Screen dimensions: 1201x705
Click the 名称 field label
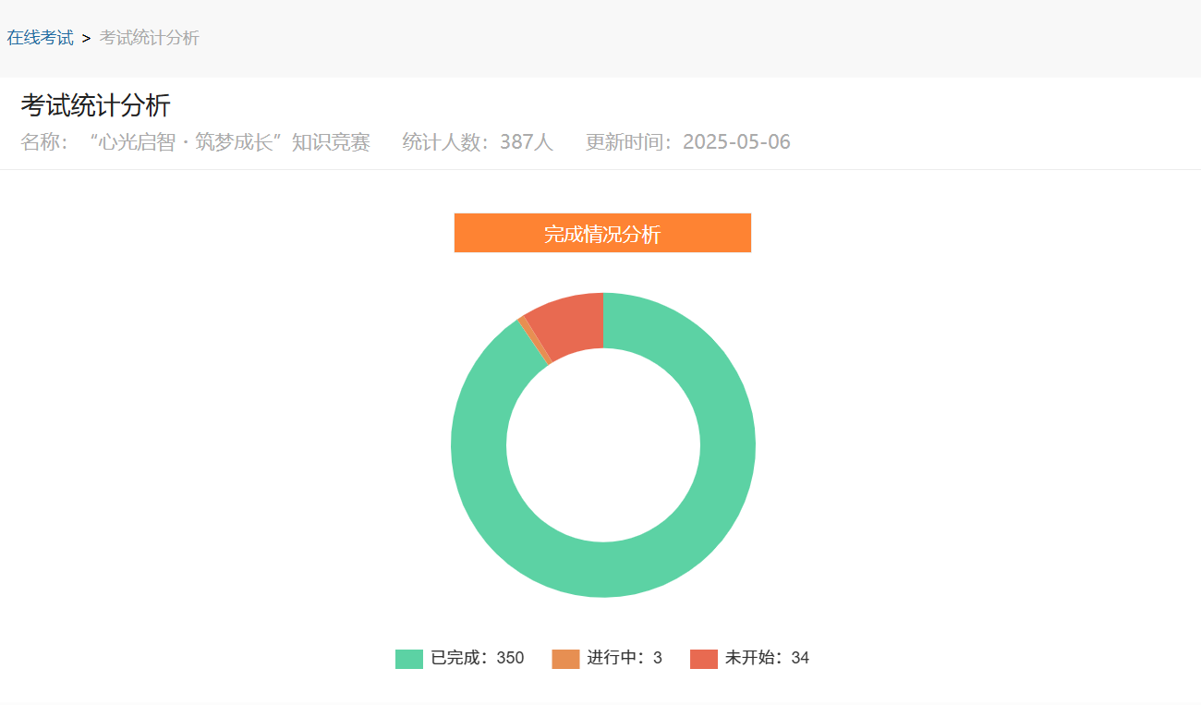tap(43, 142)
